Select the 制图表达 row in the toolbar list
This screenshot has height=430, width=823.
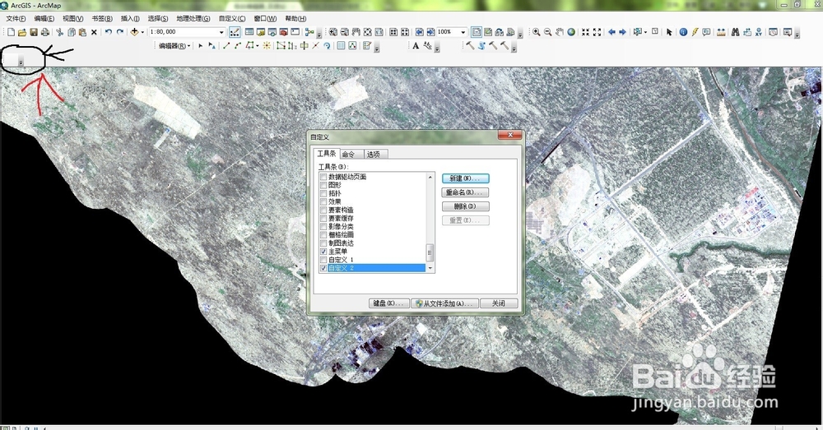[x=372, y=243]
